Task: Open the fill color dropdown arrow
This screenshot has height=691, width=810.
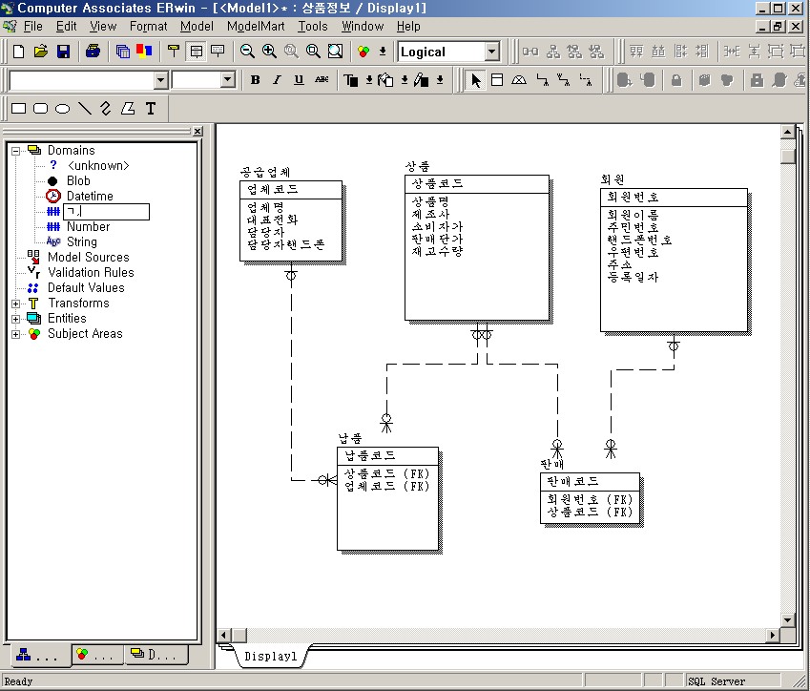Action: click(x=405, y=80)
